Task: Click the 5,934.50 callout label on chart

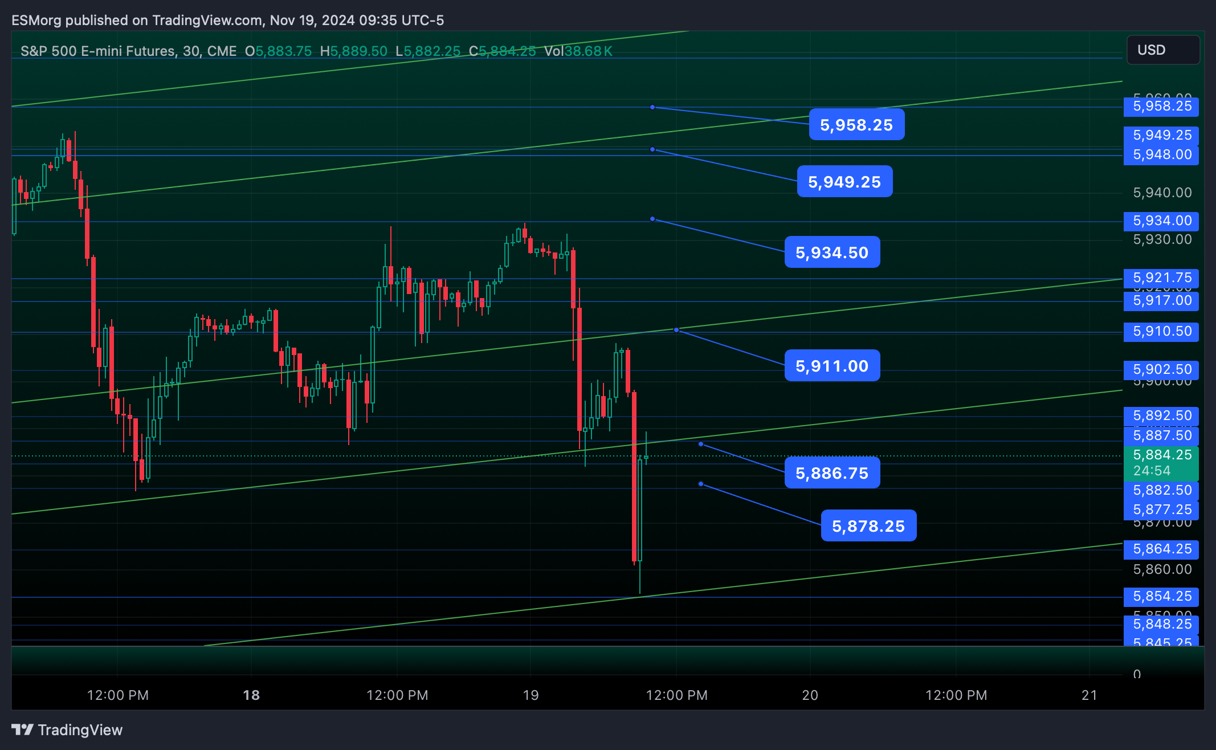Action: (832, 252)
